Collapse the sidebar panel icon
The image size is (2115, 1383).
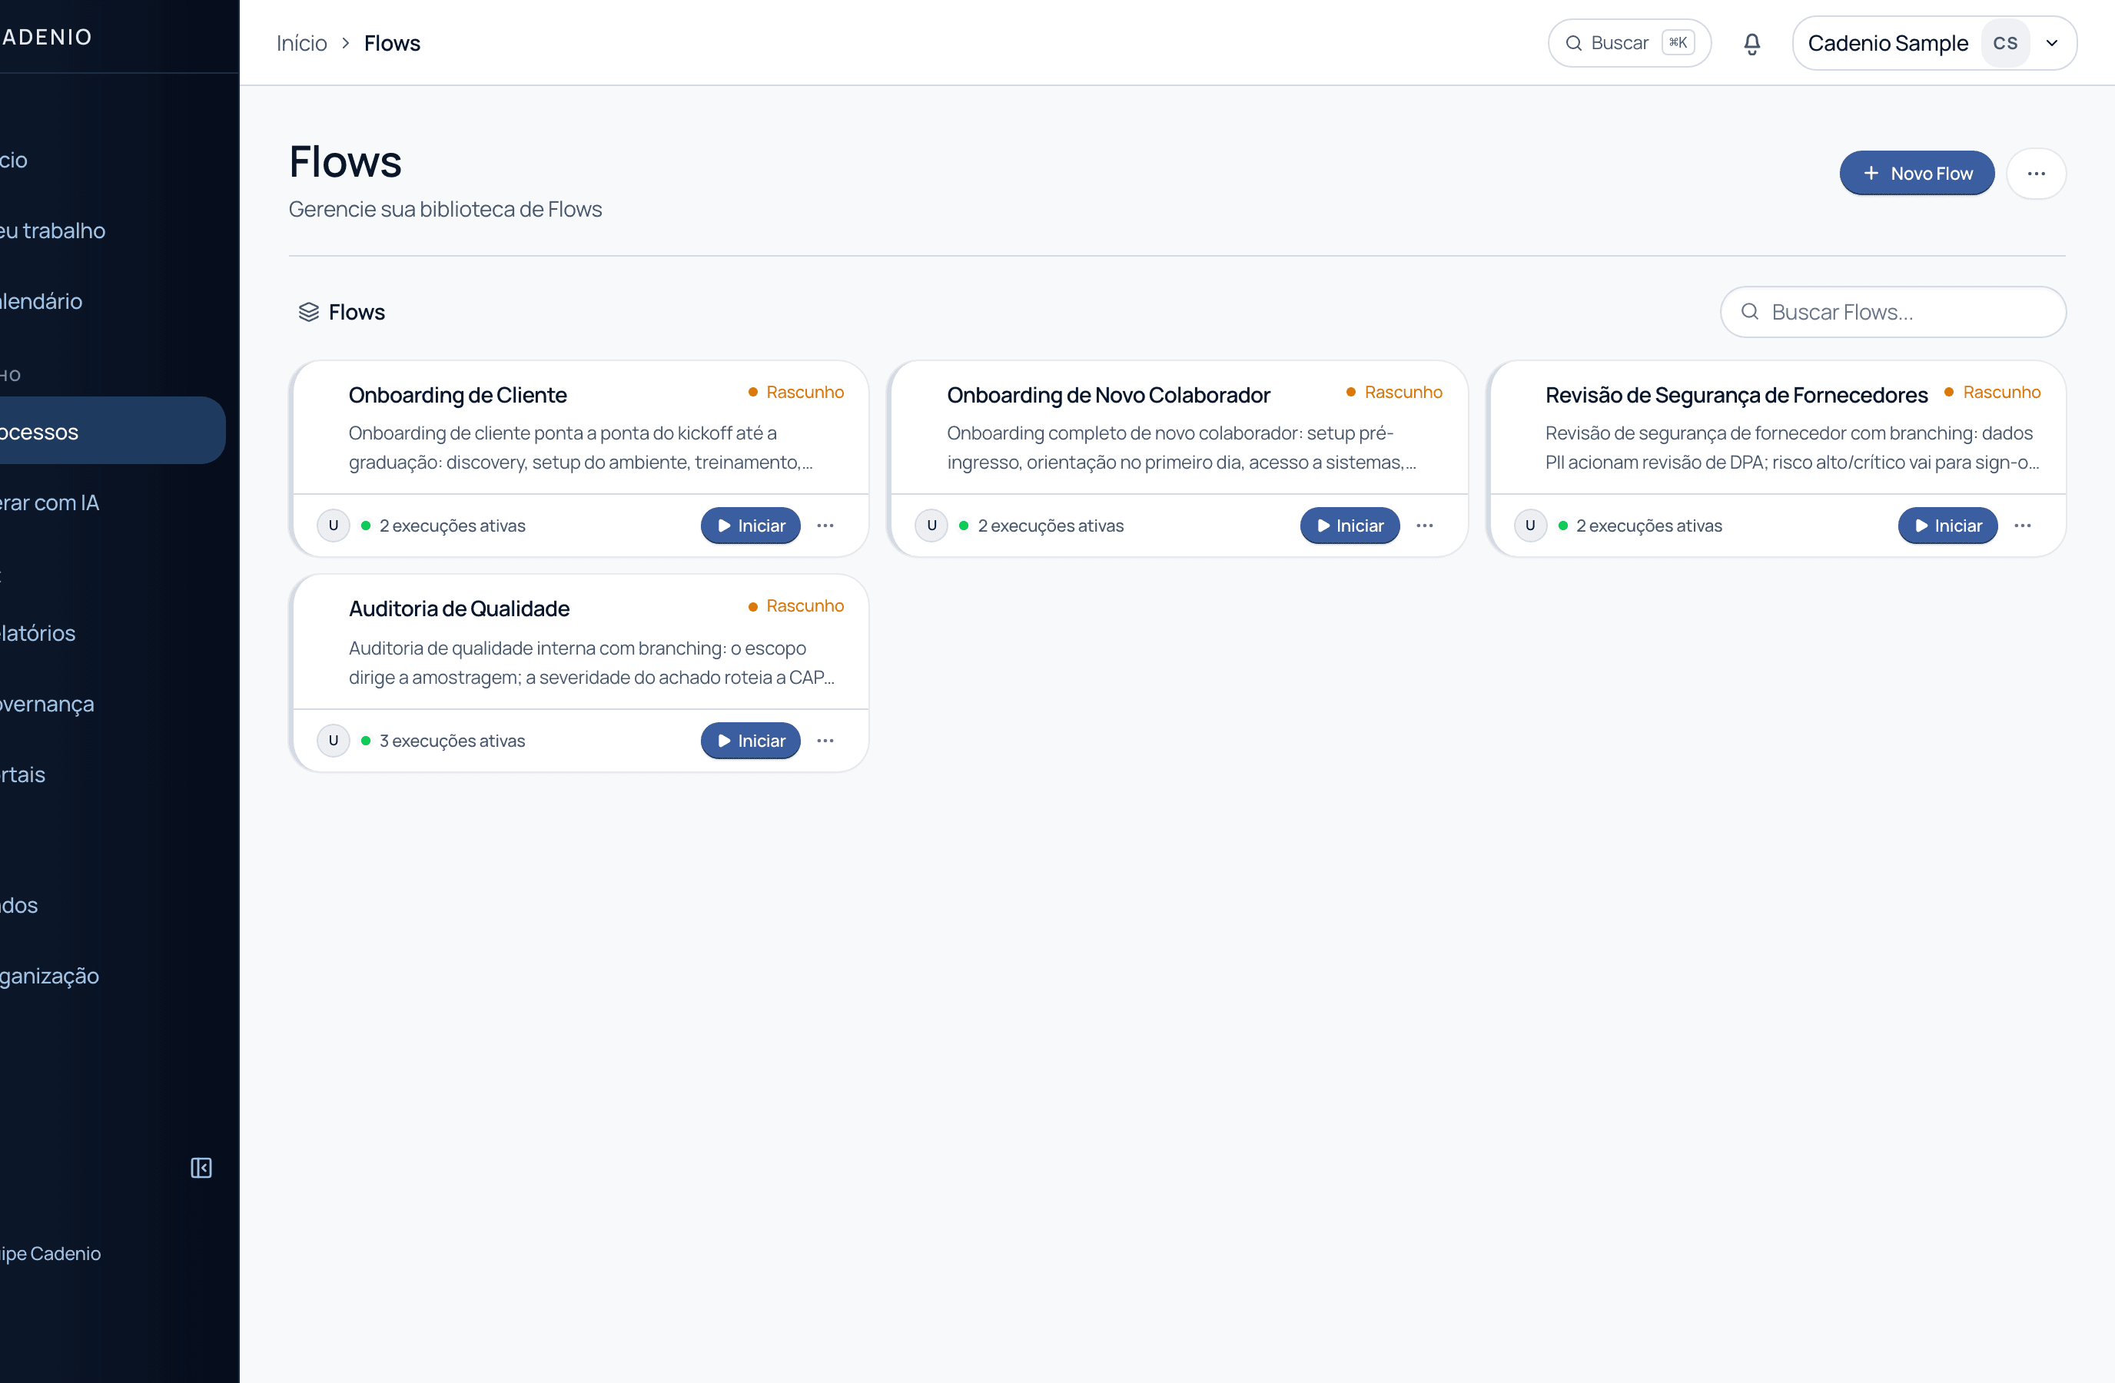[201, 1167]
